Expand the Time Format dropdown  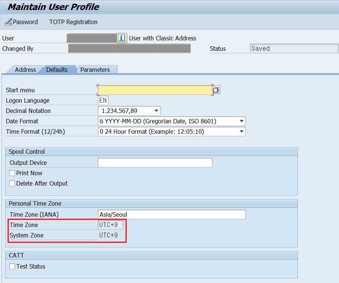pyautogui.click(x=242, y=131)
